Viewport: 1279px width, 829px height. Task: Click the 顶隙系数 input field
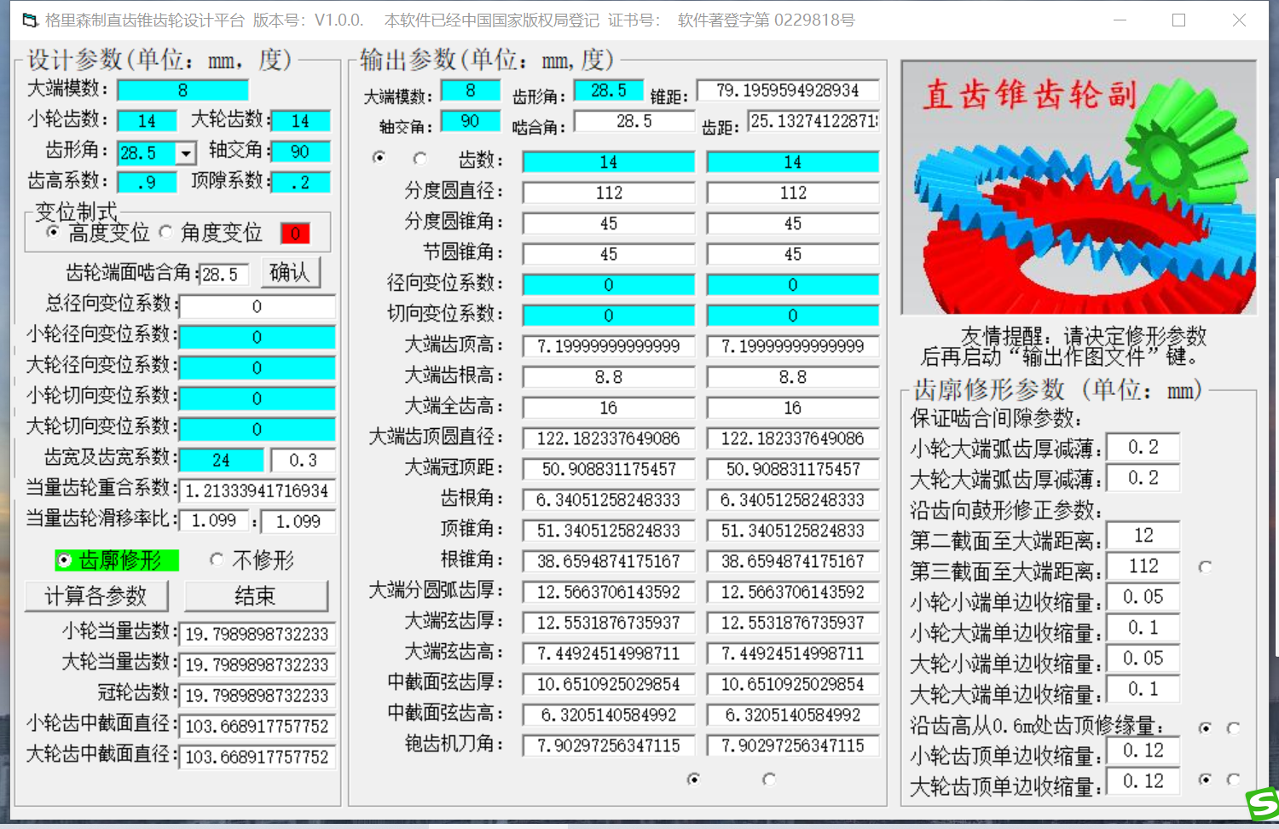[300, 183]
